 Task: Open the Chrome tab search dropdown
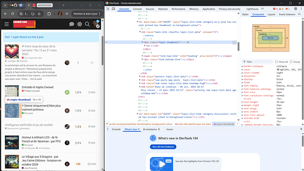click(x=5, y=5)
